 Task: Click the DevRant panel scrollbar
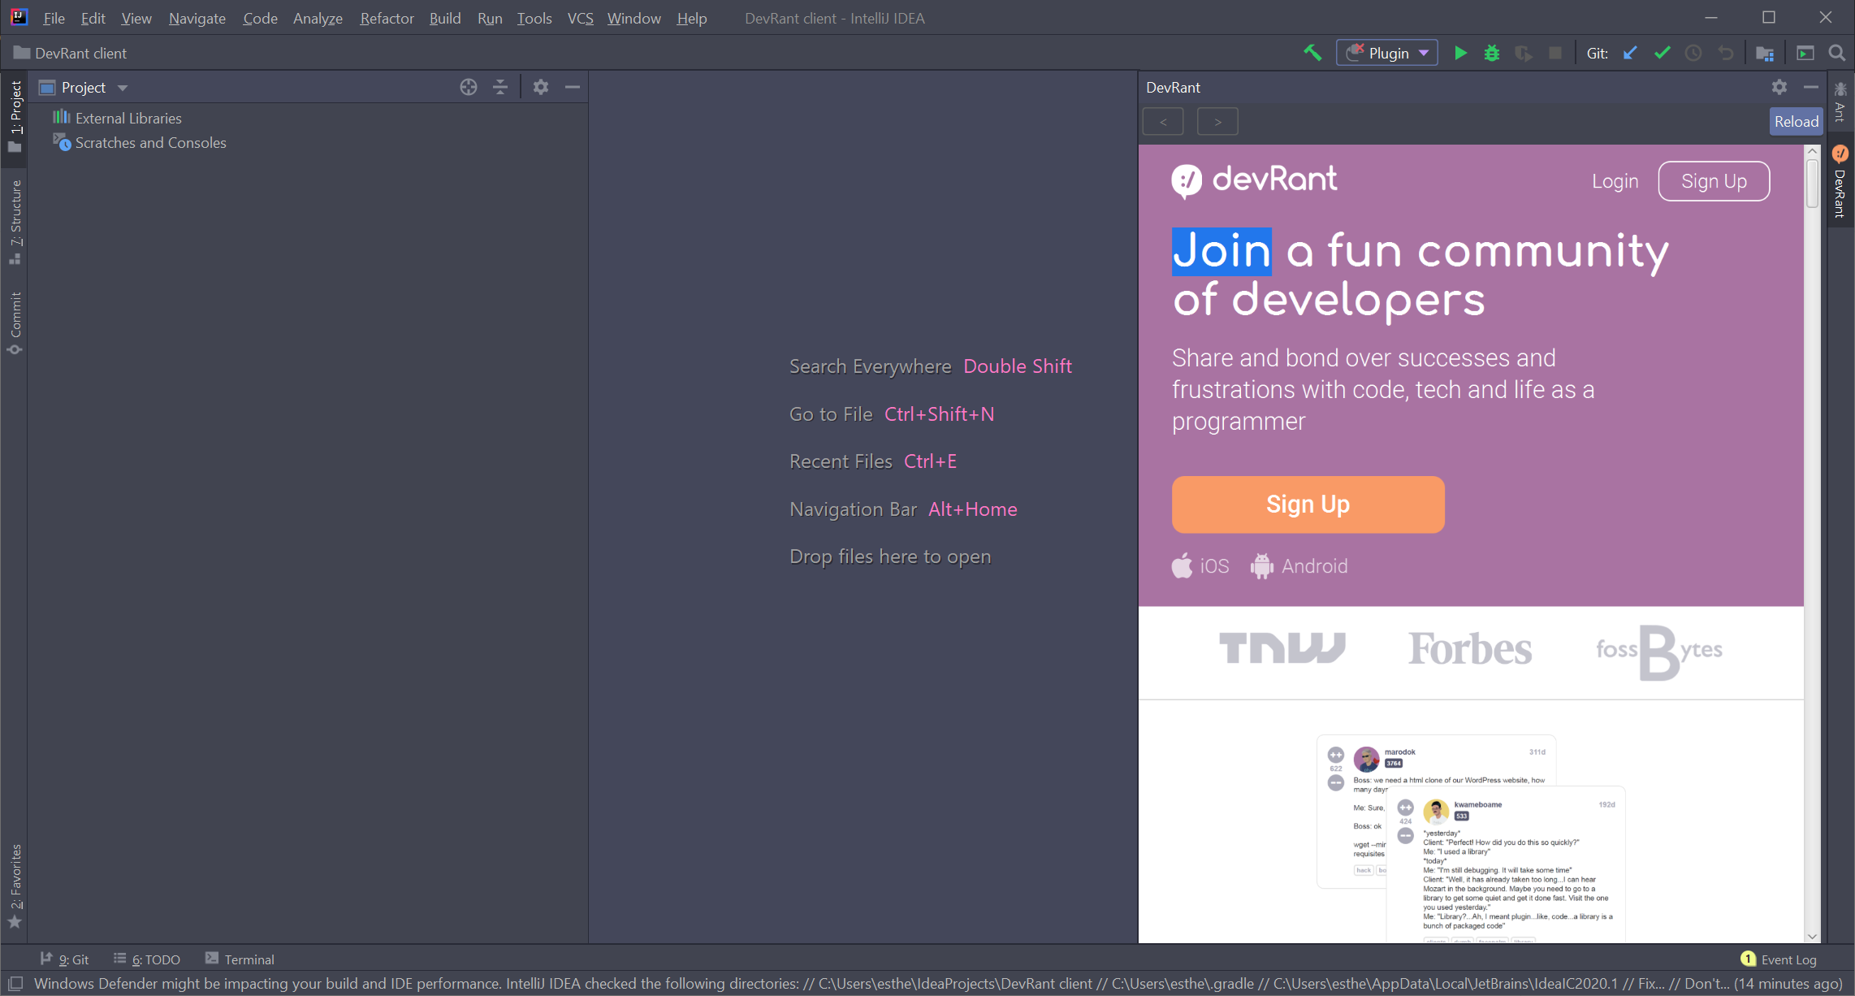point(1812,184)
